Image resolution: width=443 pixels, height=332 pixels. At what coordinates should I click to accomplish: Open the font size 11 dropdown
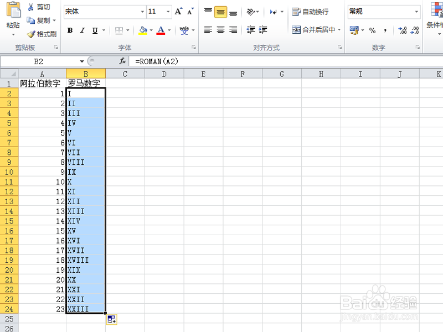click(x=168, y=12)
